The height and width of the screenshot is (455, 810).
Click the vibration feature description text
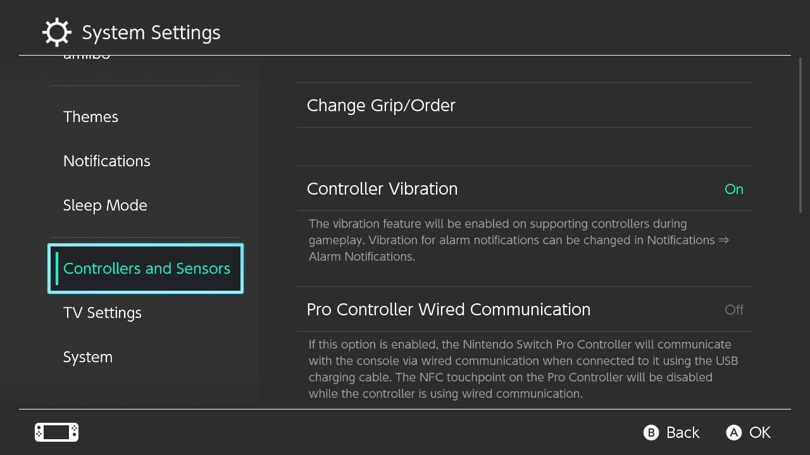pyautogui.click(x=519, y=240)
